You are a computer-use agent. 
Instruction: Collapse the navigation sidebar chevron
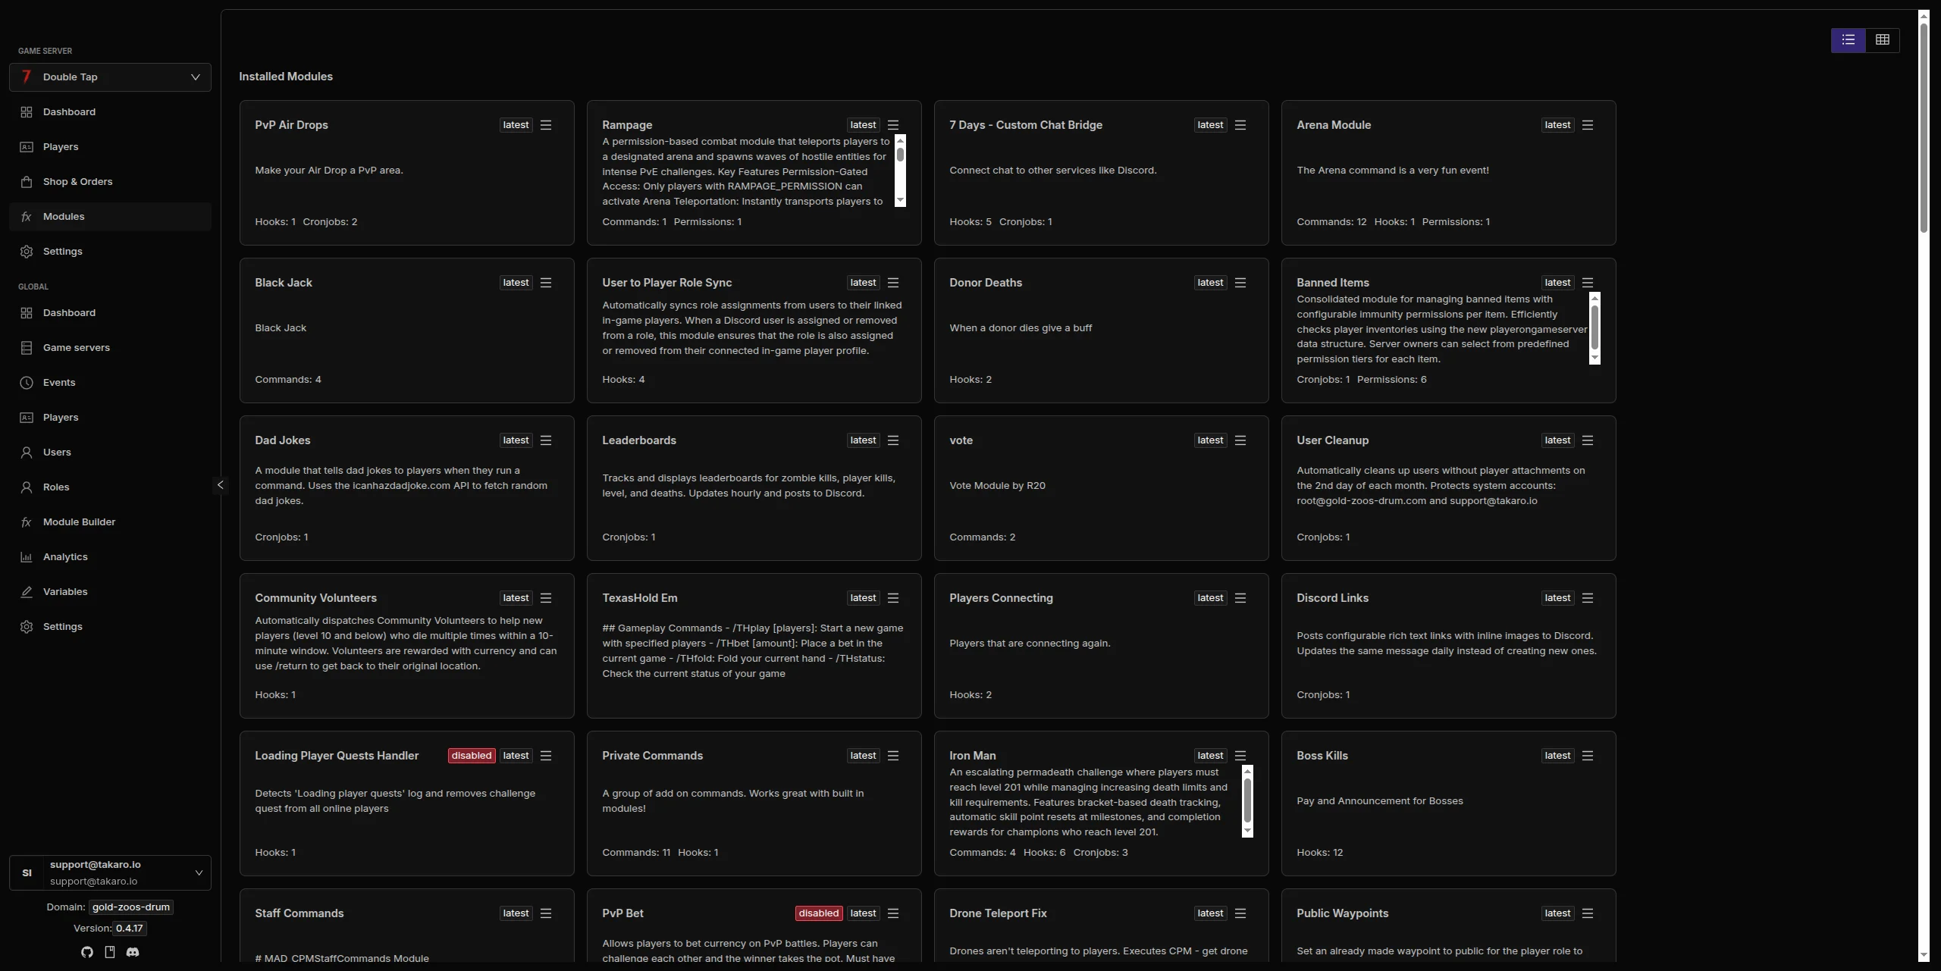point(219,485)
